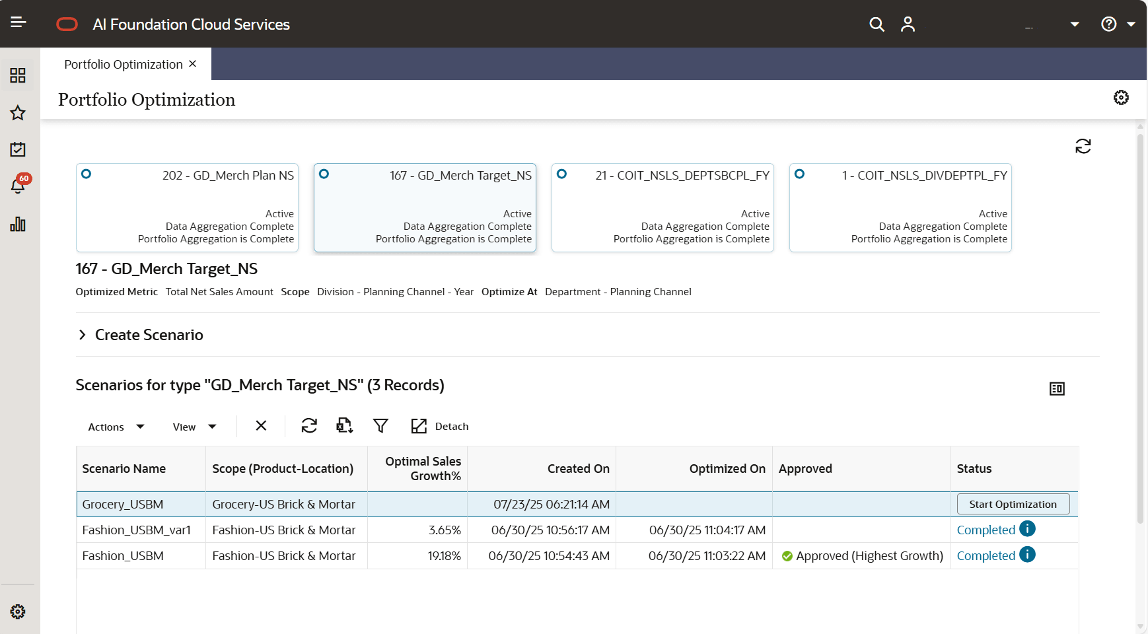Image resolution: width=1148 pixels, height=634 pixels.
Task: Select radio for 202 - GD_Merch Plan NS
Action: tap(86, 174)
